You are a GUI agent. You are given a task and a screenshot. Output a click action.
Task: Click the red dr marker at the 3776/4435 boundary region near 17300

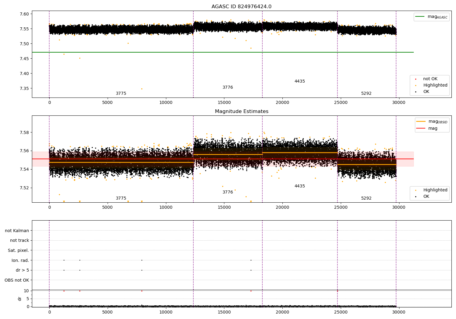(x=251, y=291)
